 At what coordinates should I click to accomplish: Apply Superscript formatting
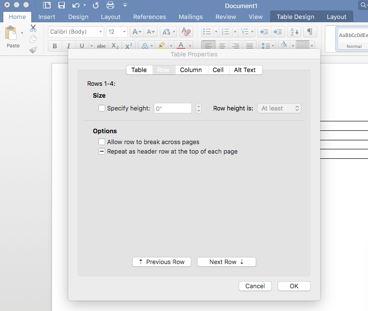(x=129, y=46)
